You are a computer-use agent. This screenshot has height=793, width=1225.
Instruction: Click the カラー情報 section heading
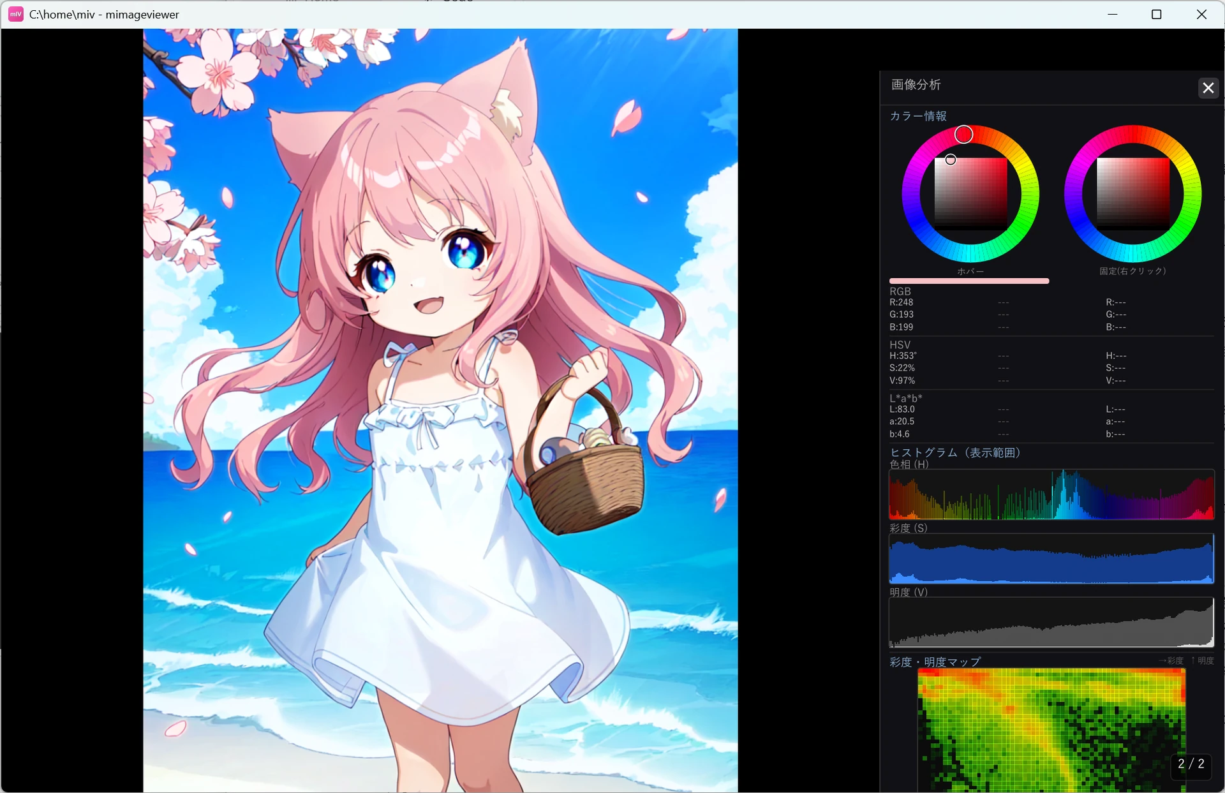[918, 116]
